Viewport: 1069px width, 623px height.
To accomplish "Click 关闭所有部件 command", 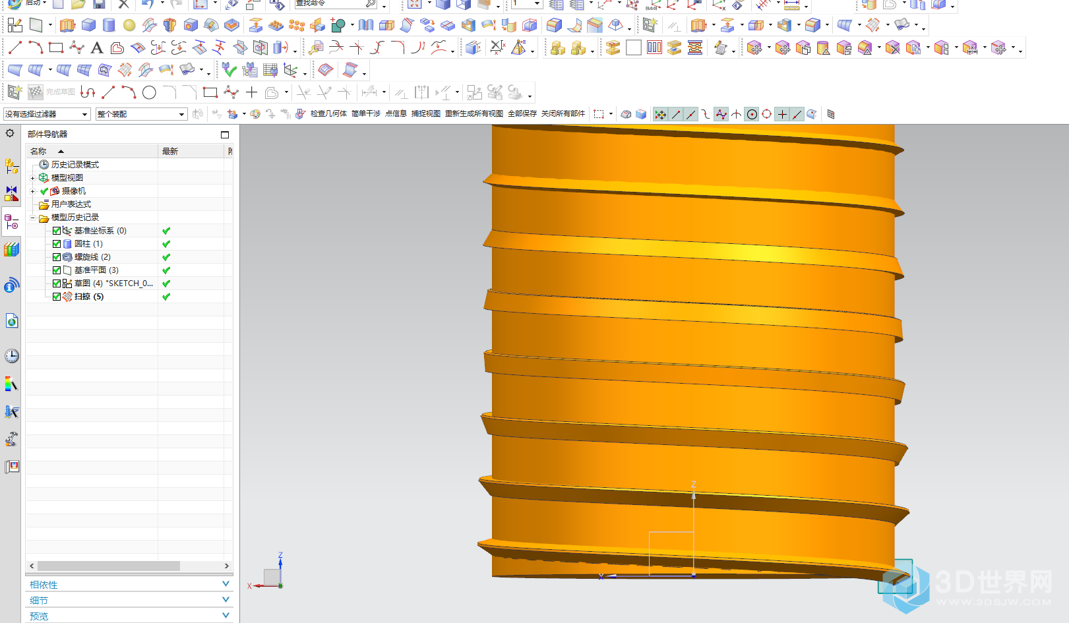I will (x=563, y=113).
